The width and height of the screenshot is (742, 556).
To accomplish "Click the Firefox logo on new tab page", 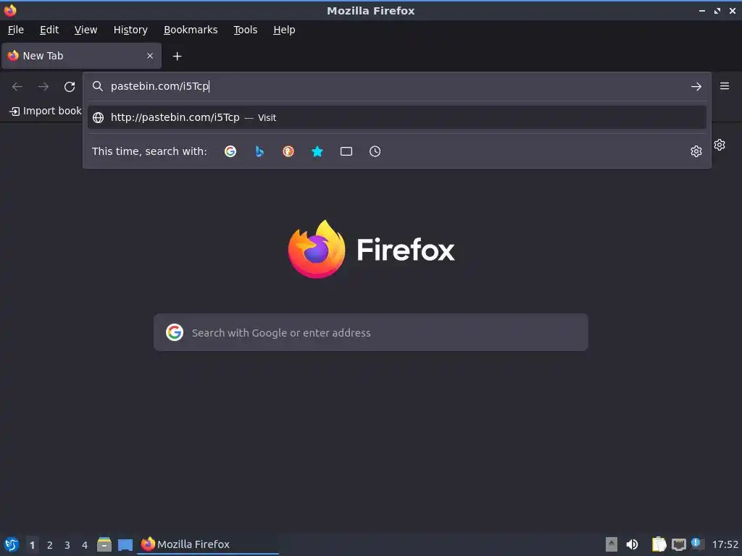I will pyautogui.click(x=317, y=249).
